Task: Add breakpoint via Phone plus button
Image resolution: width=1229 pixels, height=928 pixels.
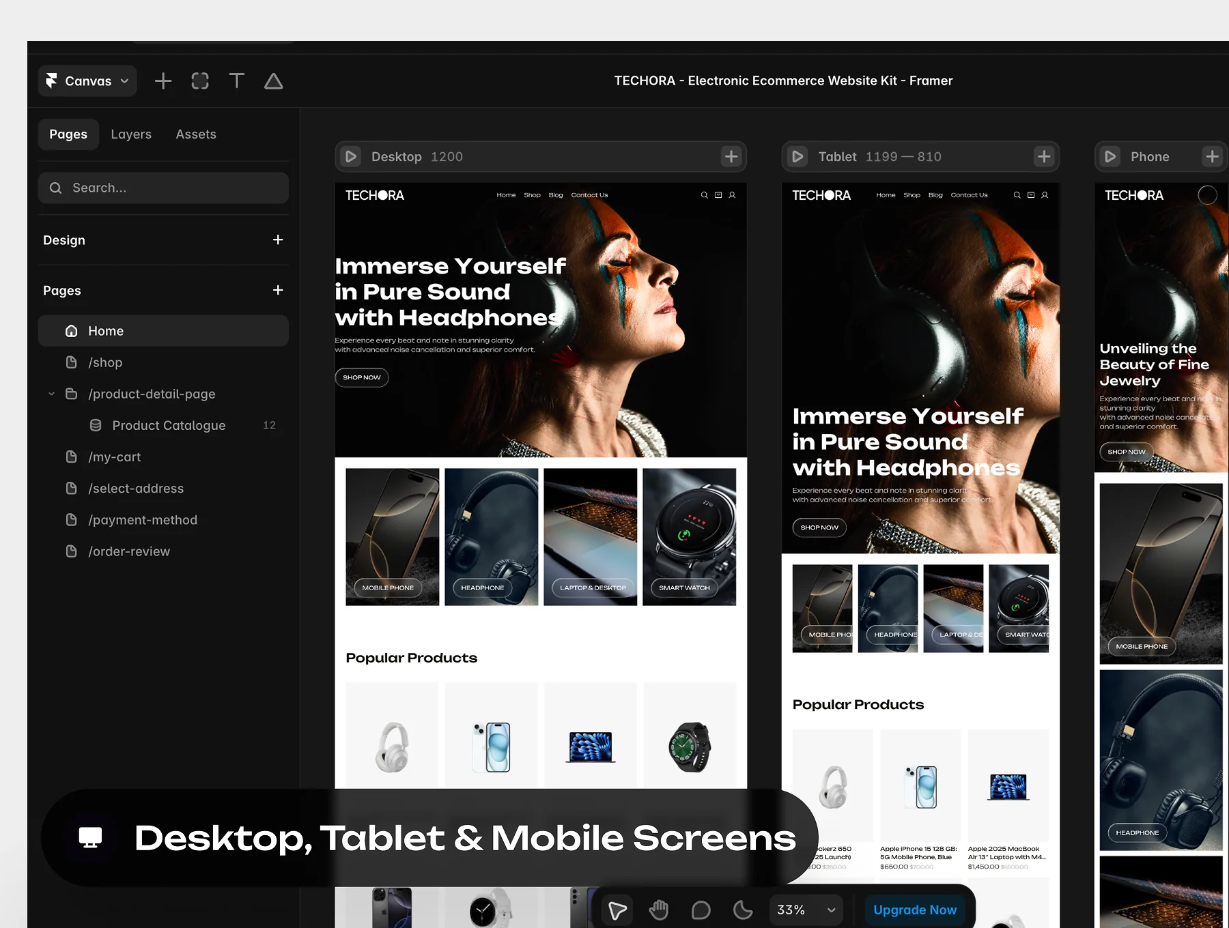Action: [x=1213, y=157]
